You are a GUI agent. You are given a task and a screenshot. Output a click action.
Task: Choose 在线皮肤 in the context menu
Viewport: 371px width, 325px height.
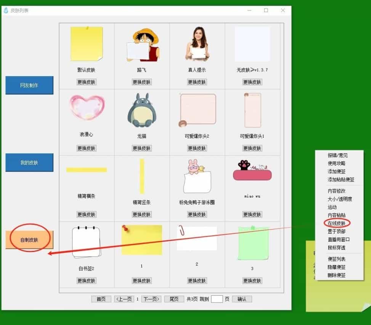[x=337, y=223]
